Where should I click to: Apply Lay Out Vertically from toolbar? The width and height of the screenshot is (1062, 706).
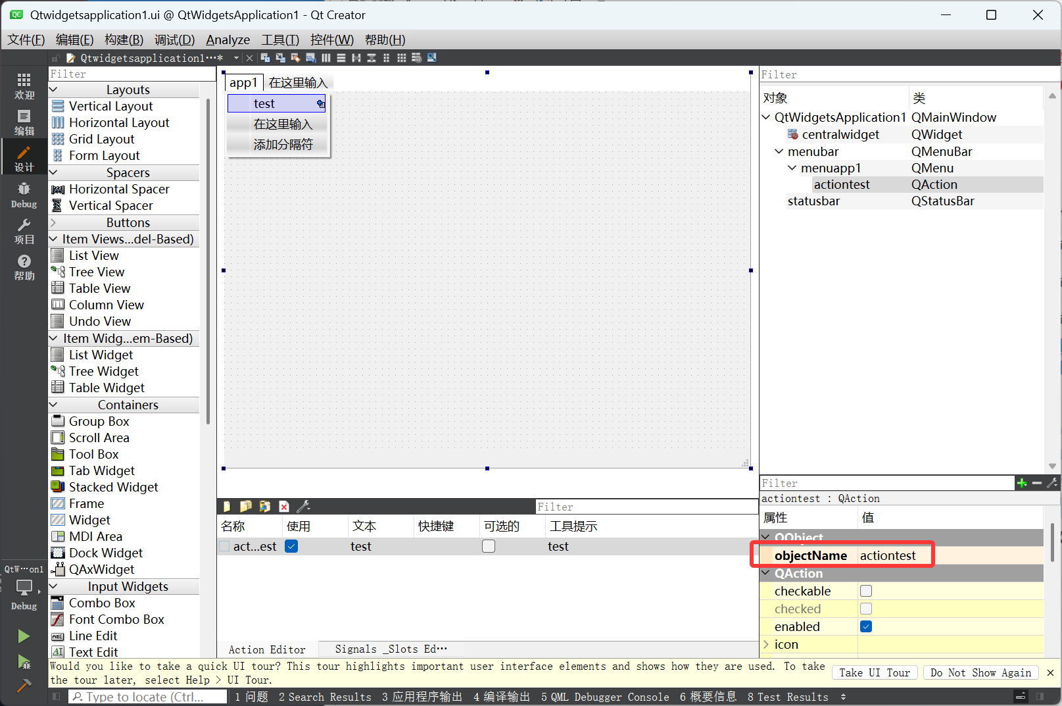(341, 58)
